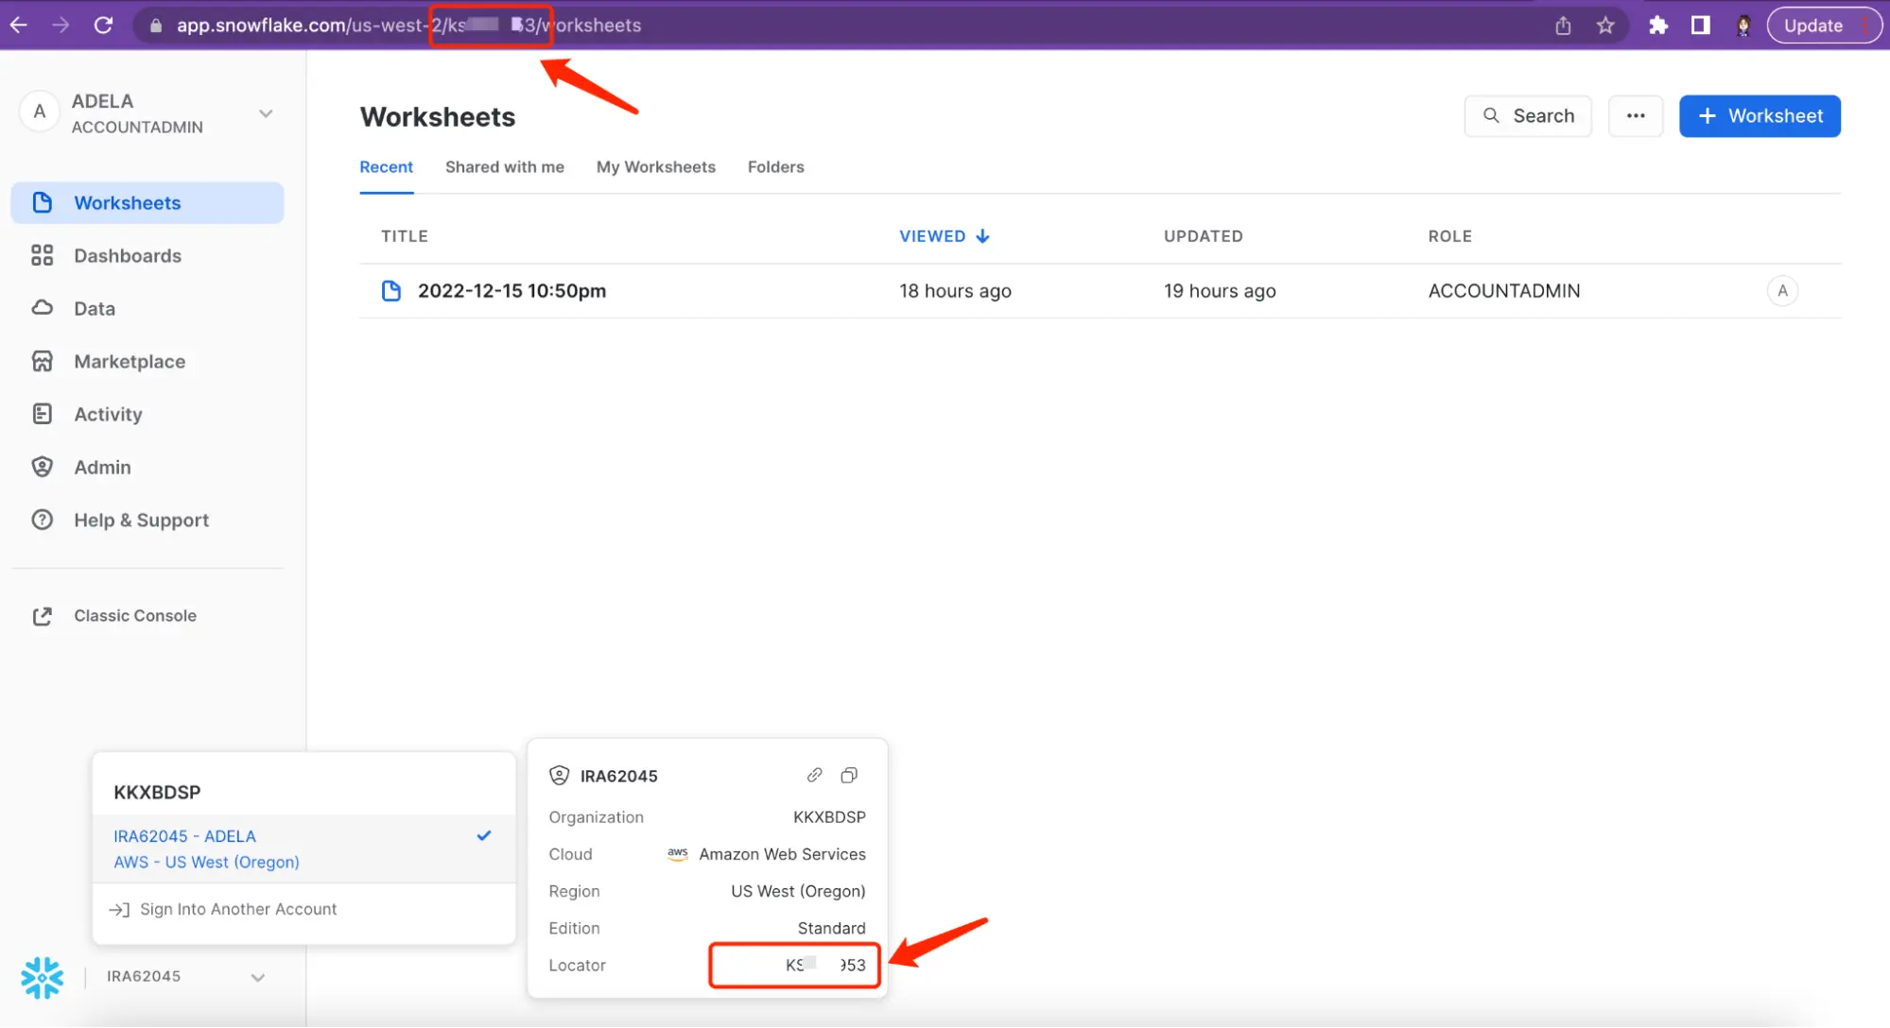Click the '18 hours ago' viewed cell

coord(955,291)
